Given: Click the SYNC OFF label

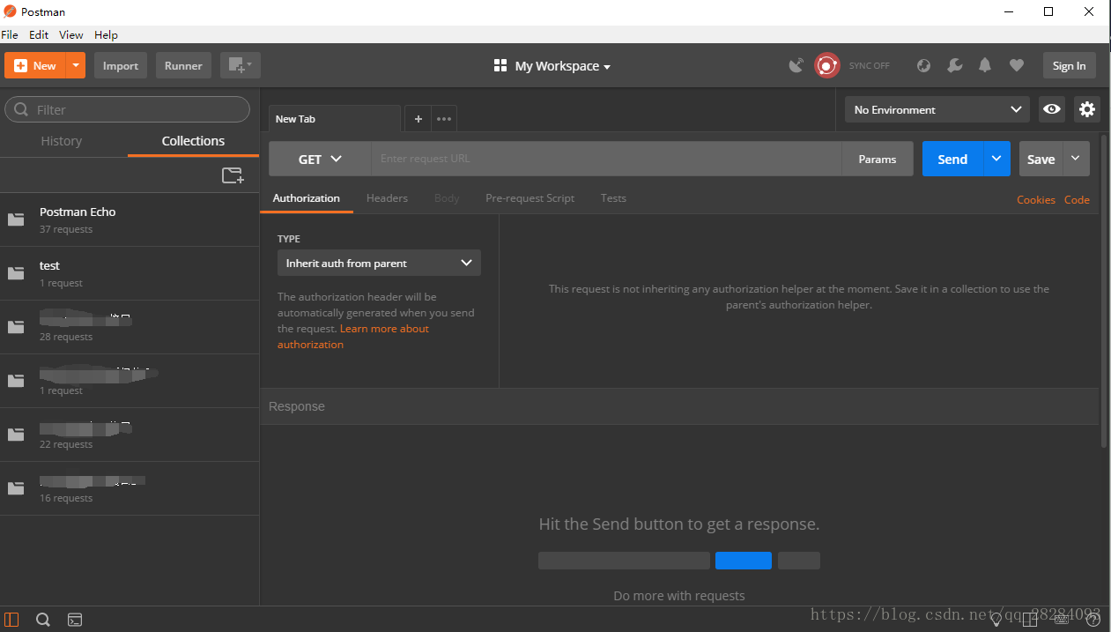Looking at the screenshot, I should point(870,66).
